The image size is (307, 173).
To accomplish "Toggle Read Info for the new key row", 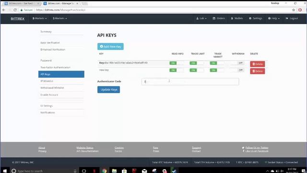I will pos(177,70).
